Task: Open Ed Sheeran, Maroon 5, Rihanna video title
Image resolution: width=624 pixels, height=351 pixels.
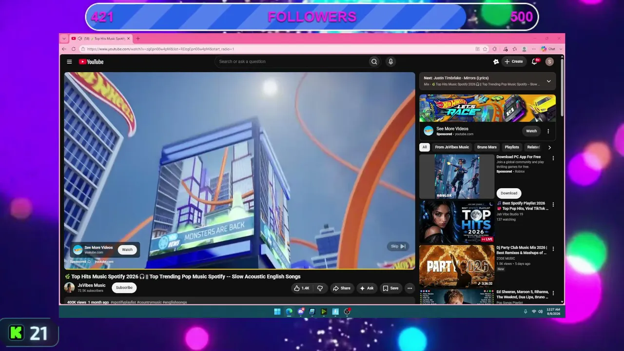Action: click(x=523, y=294)
